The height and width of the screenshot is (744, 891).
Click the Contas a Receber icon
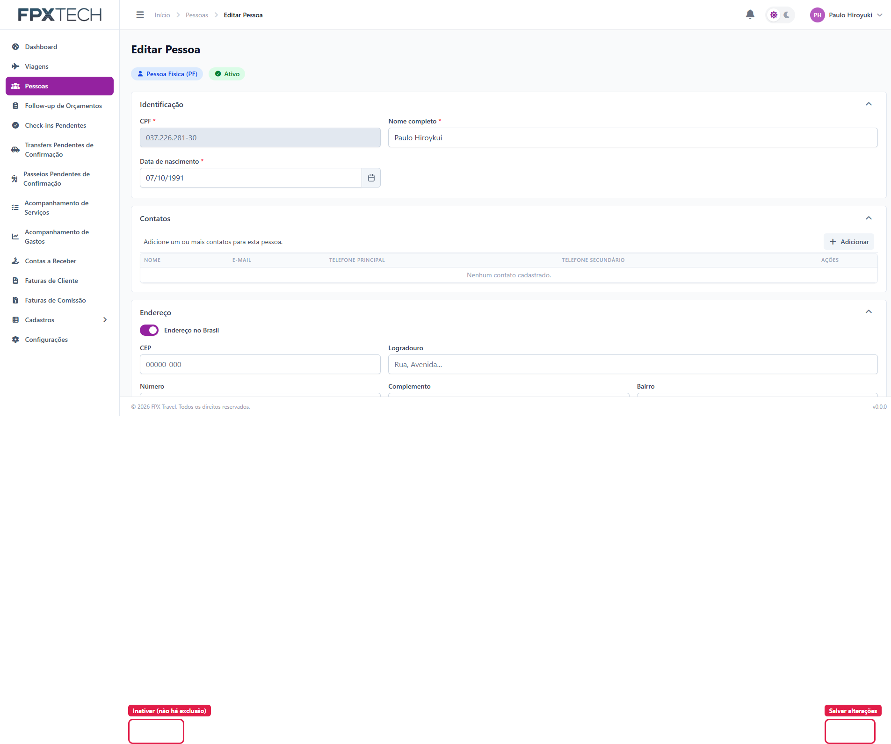pos(15,261)
